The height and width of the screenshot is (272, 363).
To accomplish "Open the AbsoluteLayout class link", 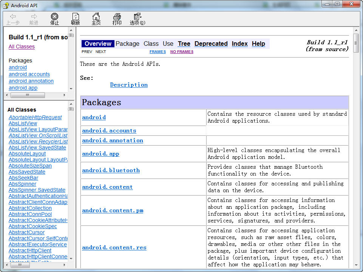I will 27,154.
